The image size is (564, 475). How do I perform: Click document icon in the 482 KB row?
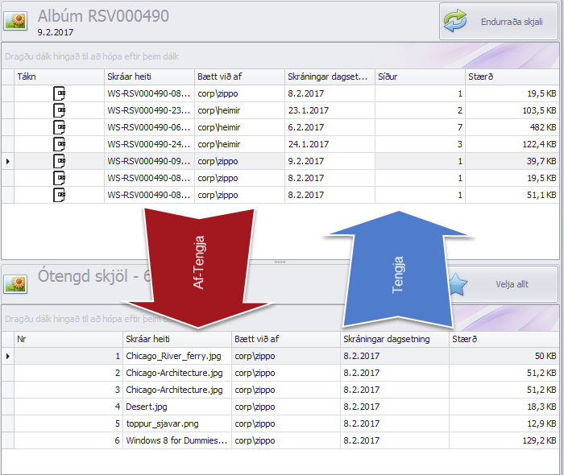coord(59,127)
